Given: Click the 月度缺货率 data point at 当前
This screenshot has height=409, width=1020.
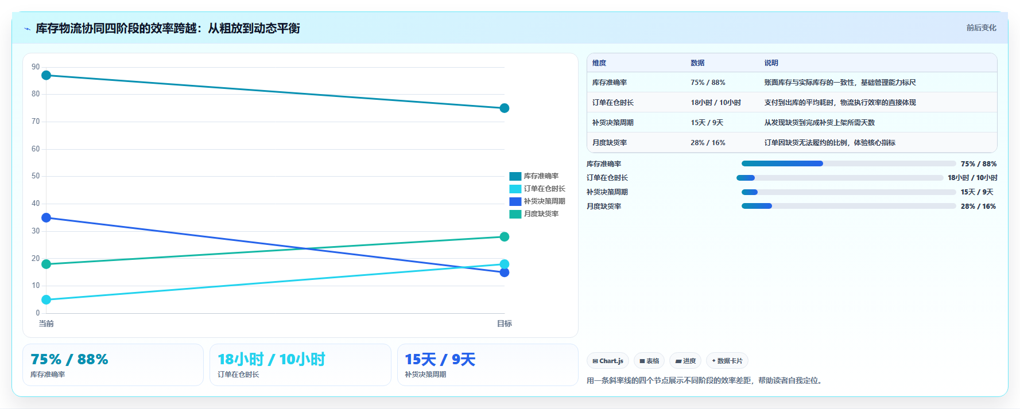Looking at the screenshot, I should (46, 264).
